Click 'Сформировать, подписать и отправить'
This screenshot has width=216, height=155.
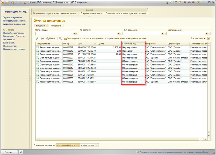[83, 38]
